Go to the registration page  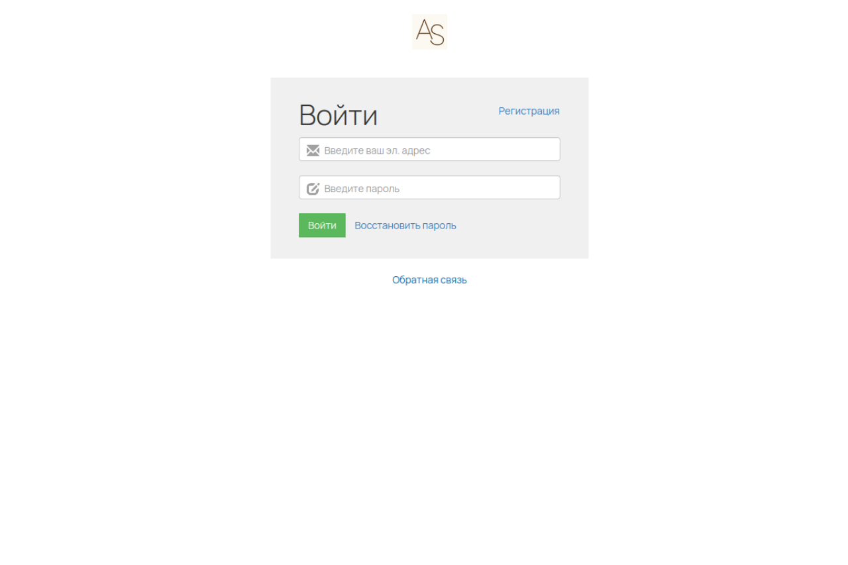click(529, 111)
